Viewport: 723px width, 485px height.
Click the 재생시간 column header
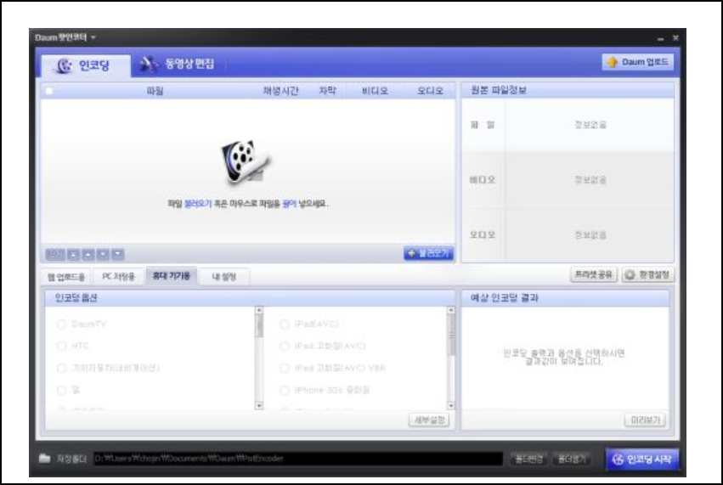click(x=280, y=91)
